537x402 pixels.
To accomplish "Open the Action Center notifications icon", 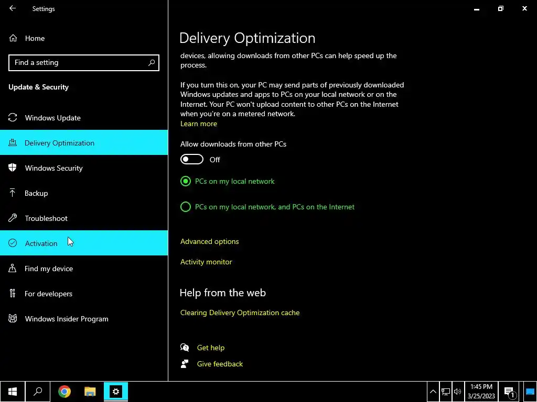I will [509, 392].
